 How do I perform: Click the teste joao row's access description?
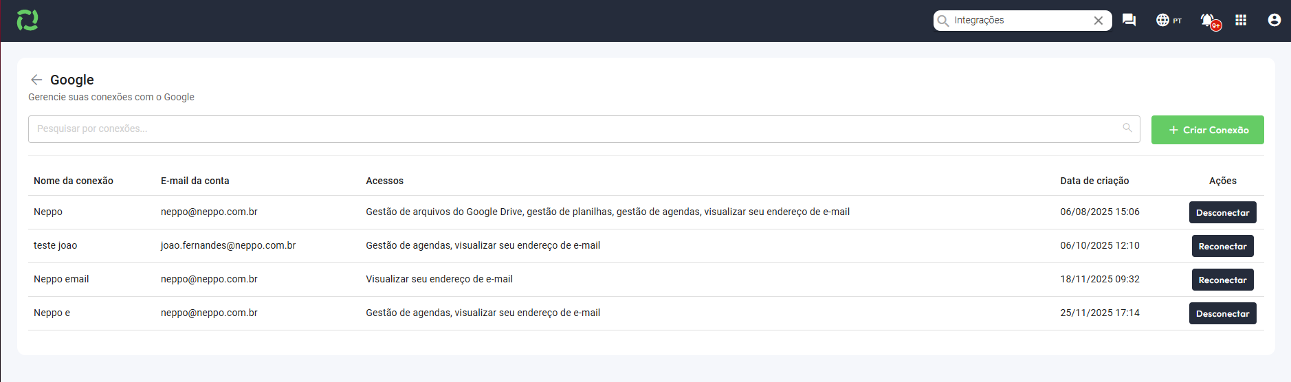tap(483, 245)
